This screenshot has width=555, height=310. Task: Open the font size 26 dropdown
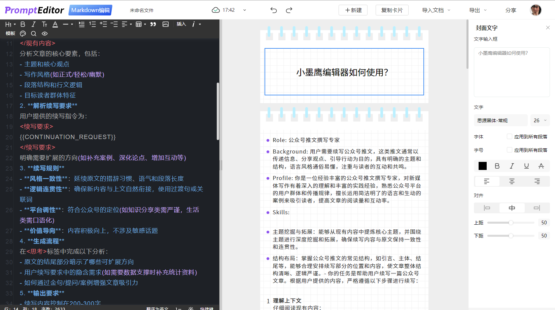540,120
